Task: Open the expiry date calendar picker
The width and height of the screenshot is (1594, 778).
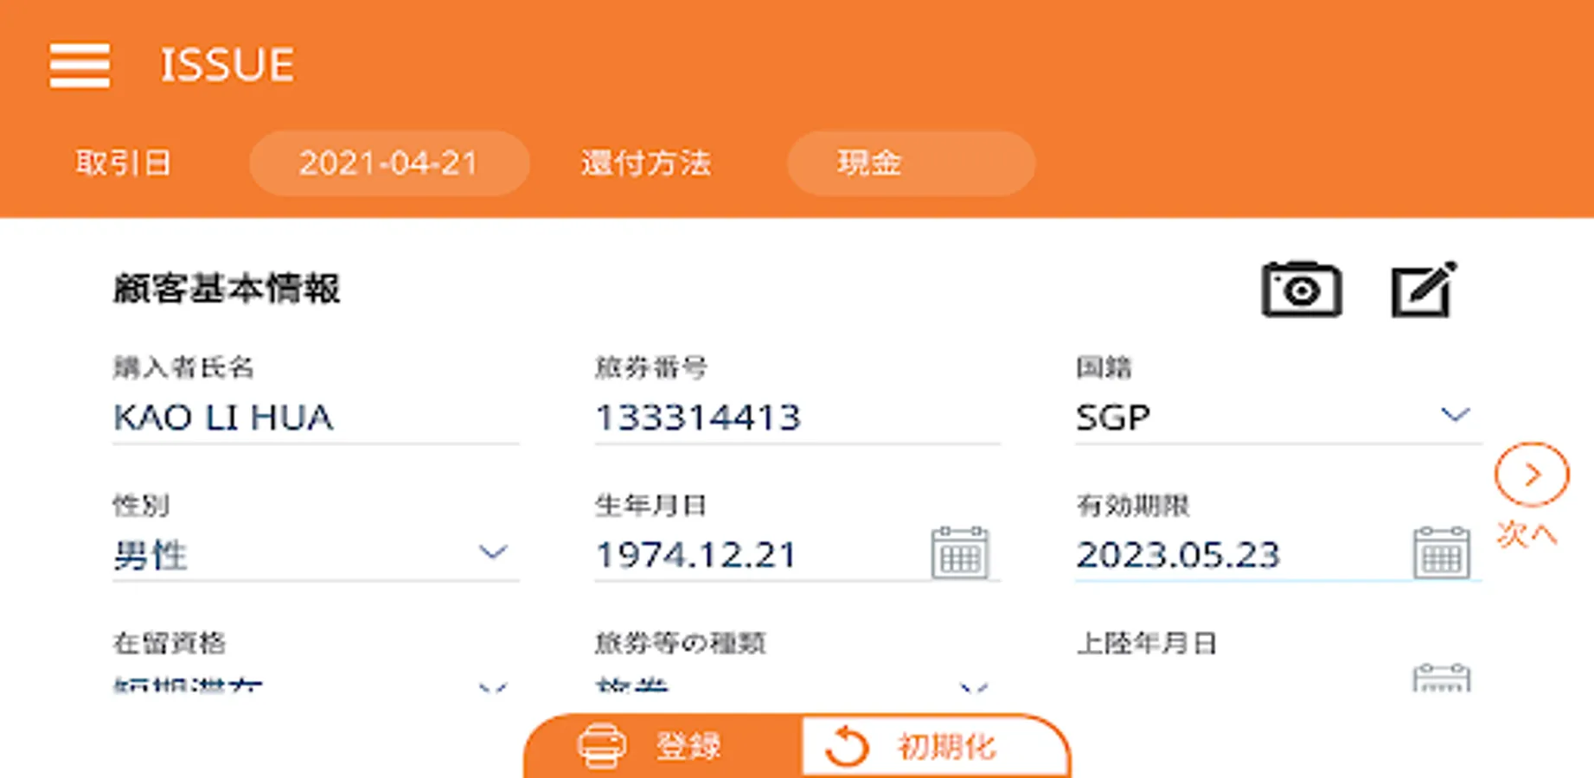Action: (1441, 552)
